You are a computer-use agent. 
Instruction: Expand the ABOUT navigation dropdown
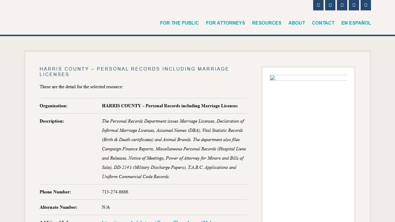[x=297, y=23]
